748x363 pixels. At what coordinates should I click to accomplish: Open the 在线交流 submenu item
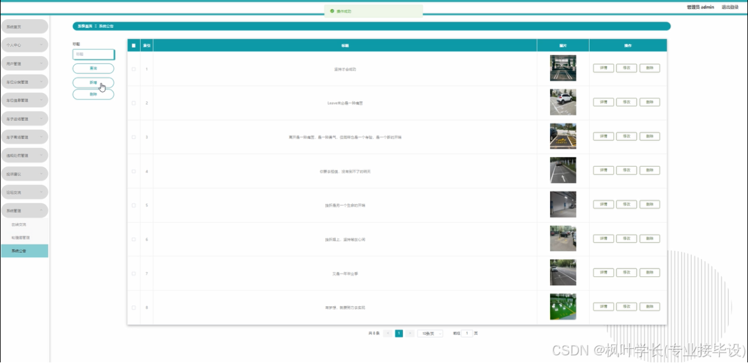[x=25, y=225]
